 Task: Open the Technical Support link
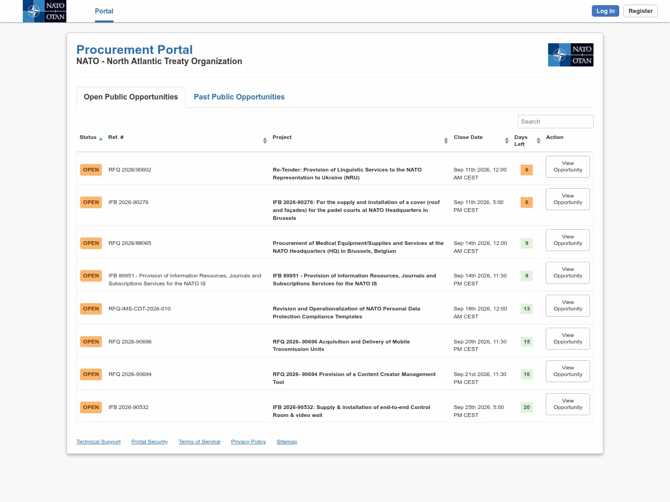pos(98,442)
